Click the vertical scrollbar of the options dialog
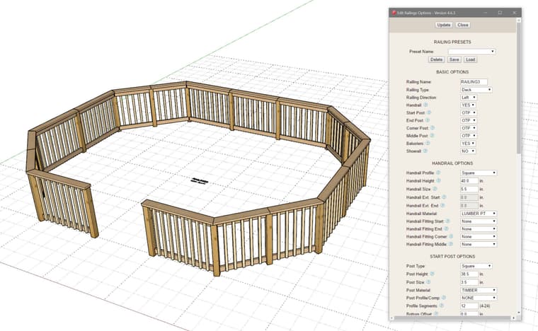 (519, 88)
